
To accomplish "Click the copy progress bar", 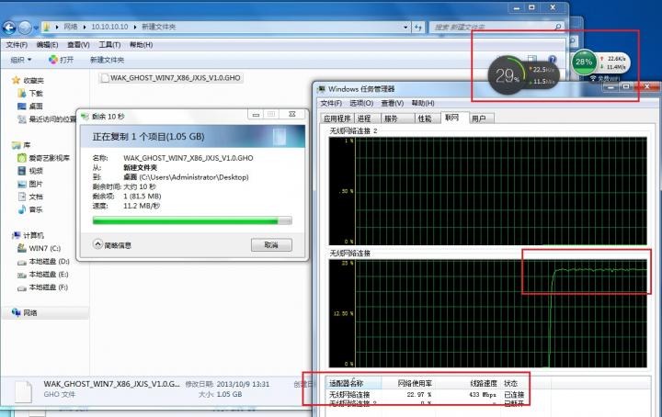I will [x=192, y=220].
